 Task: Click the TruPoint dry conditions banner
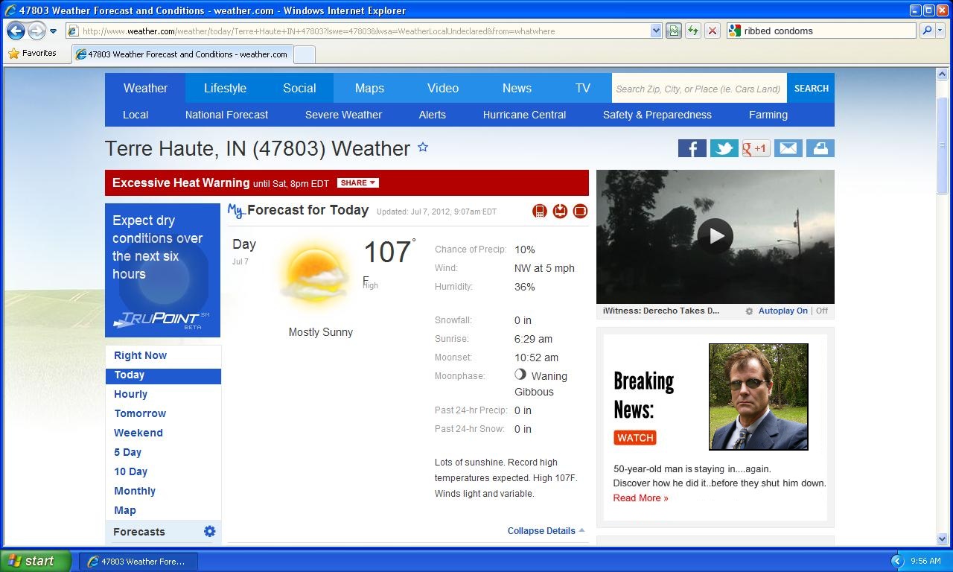(162, 270)
